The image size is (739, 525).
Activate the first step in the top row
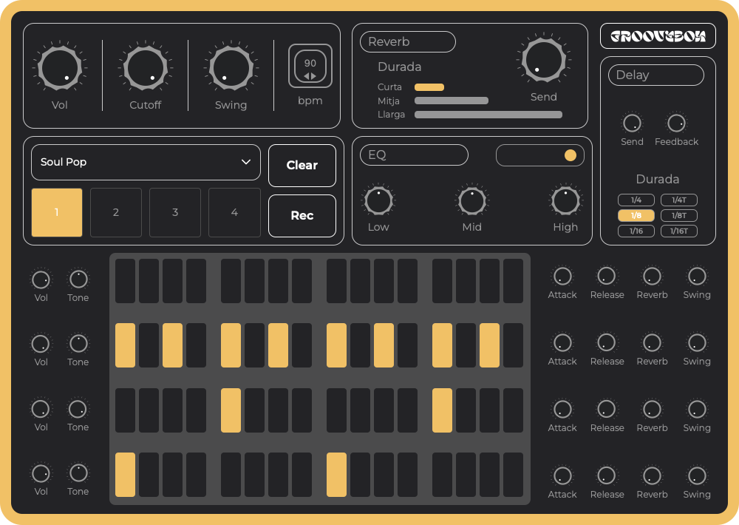point(124,280)
